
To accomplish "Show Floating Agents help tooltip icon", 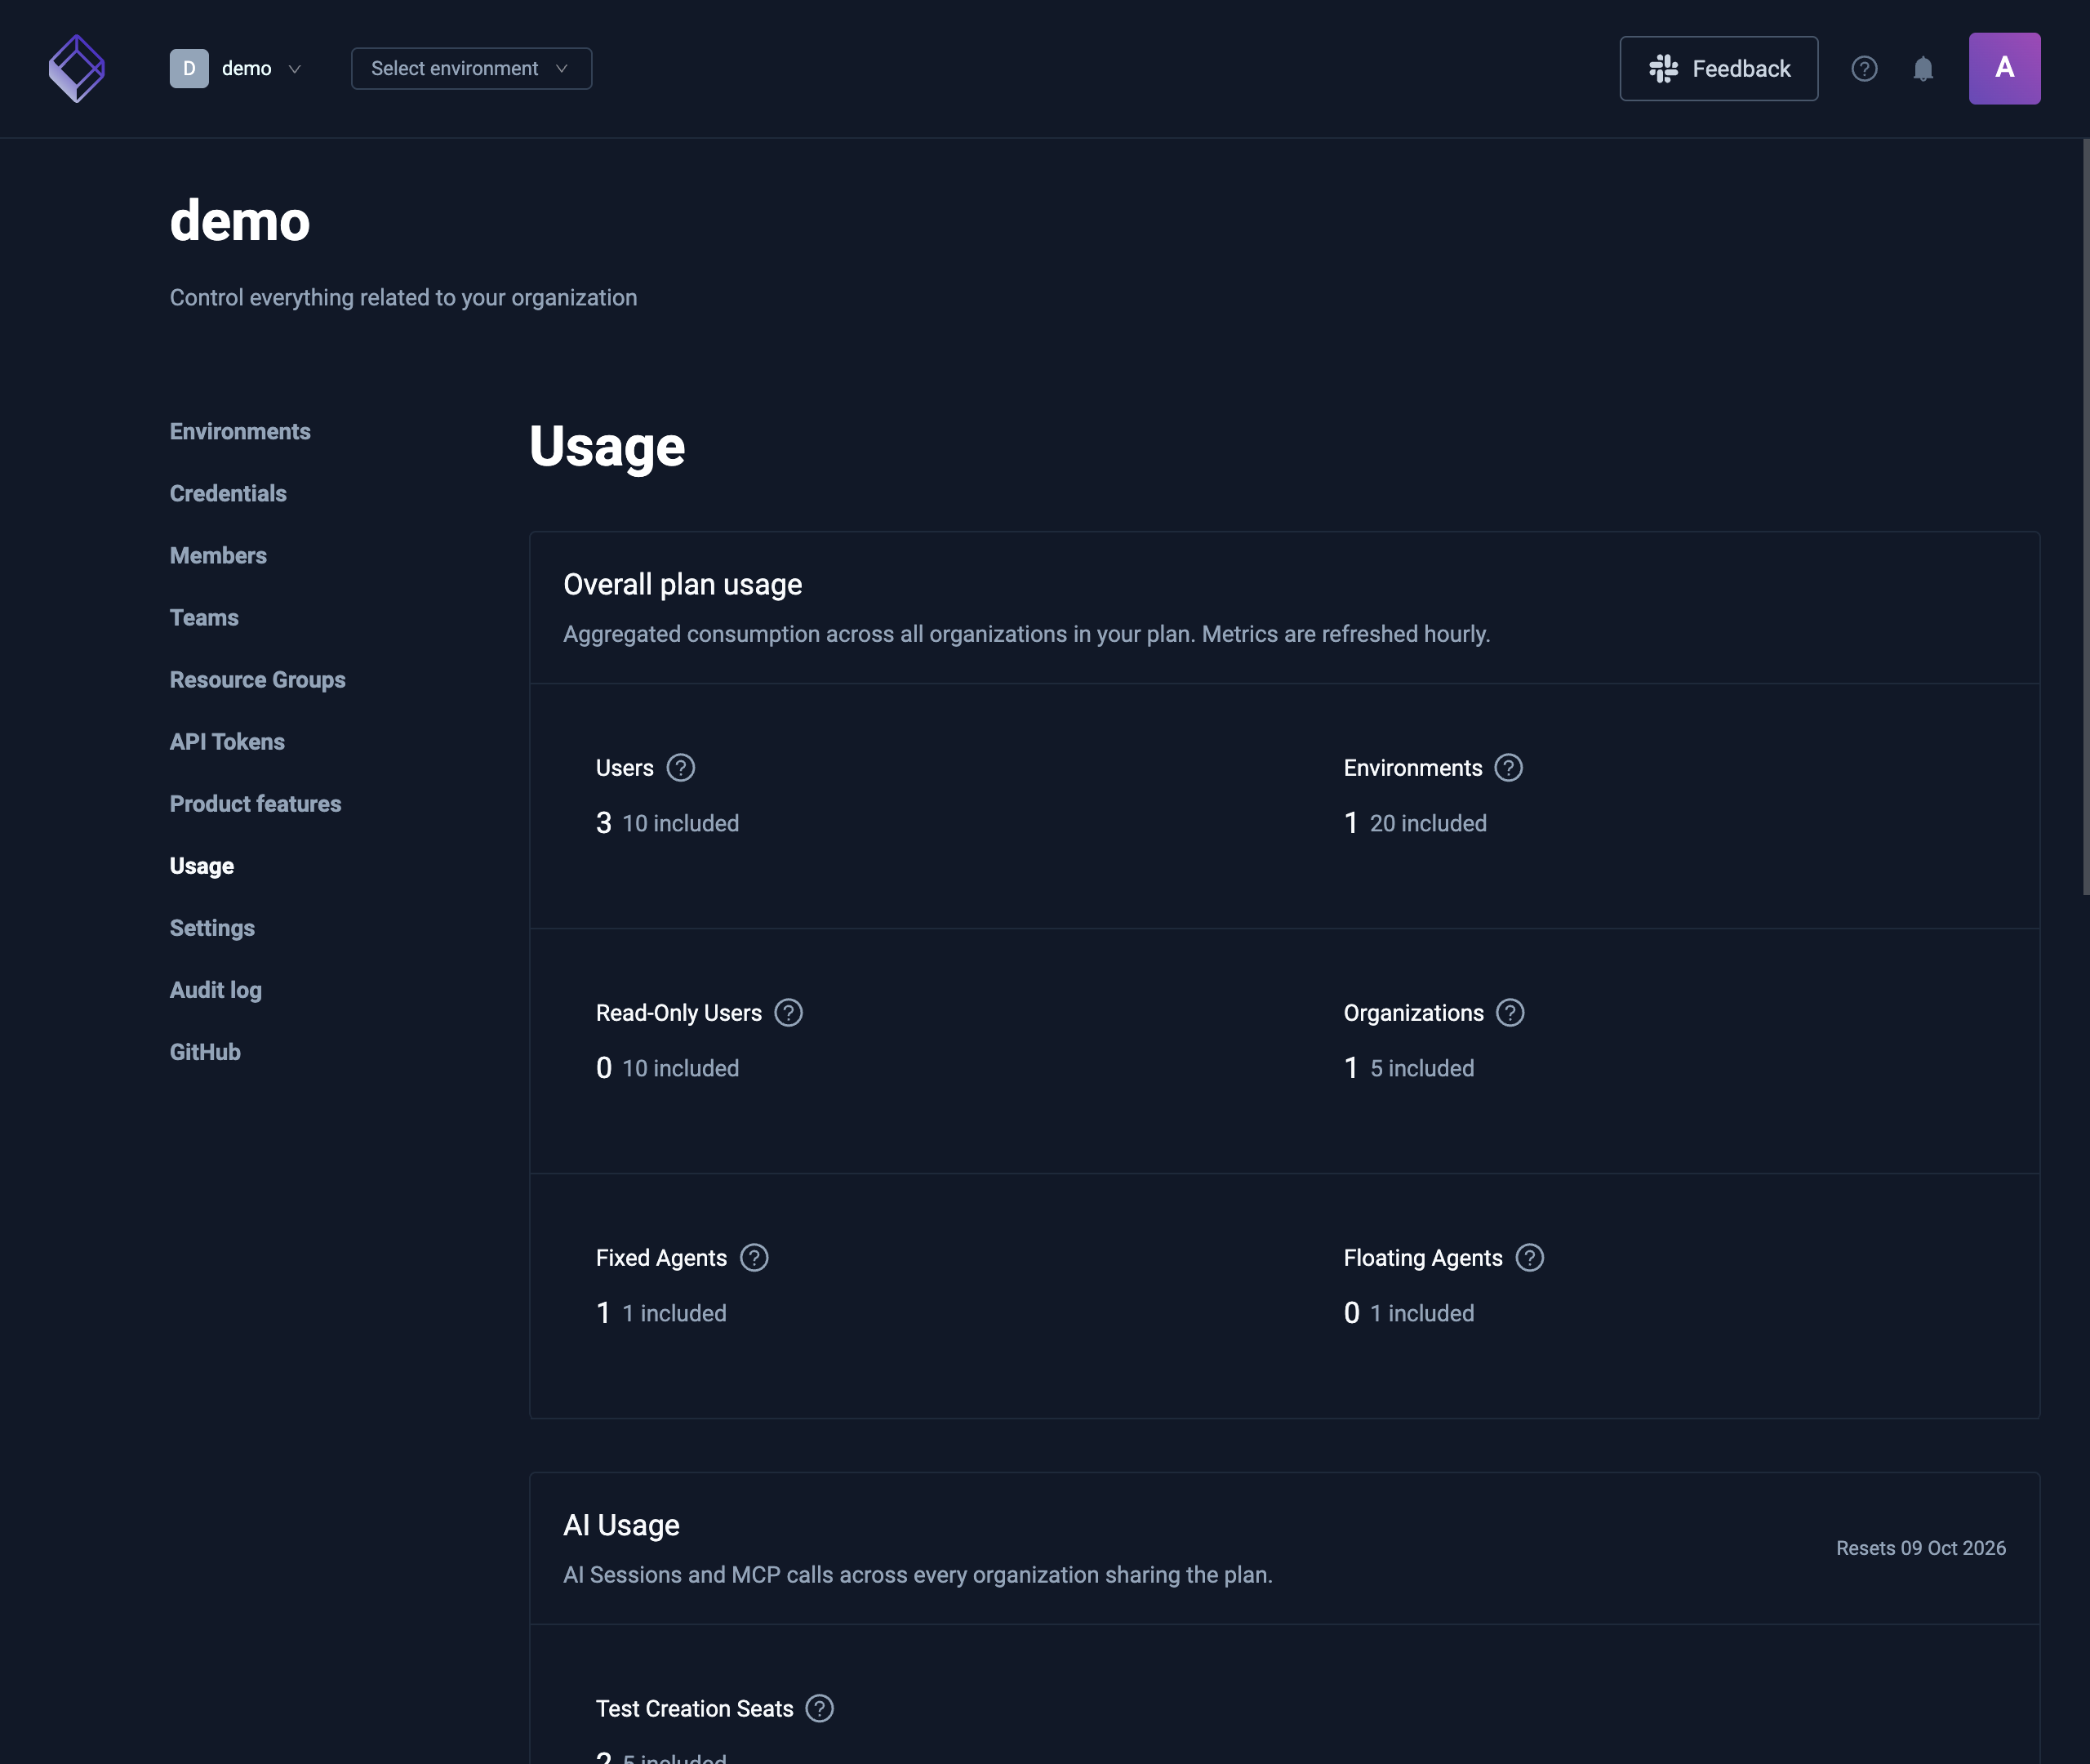I will click(x=1530, y=1258).
